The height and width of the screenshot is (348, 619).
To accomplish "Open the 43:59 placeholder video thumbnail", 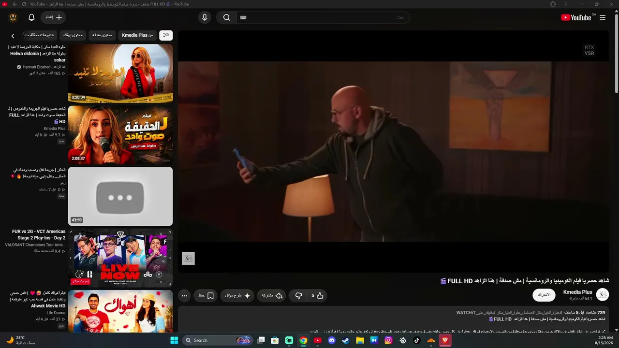I will point(120,197).
